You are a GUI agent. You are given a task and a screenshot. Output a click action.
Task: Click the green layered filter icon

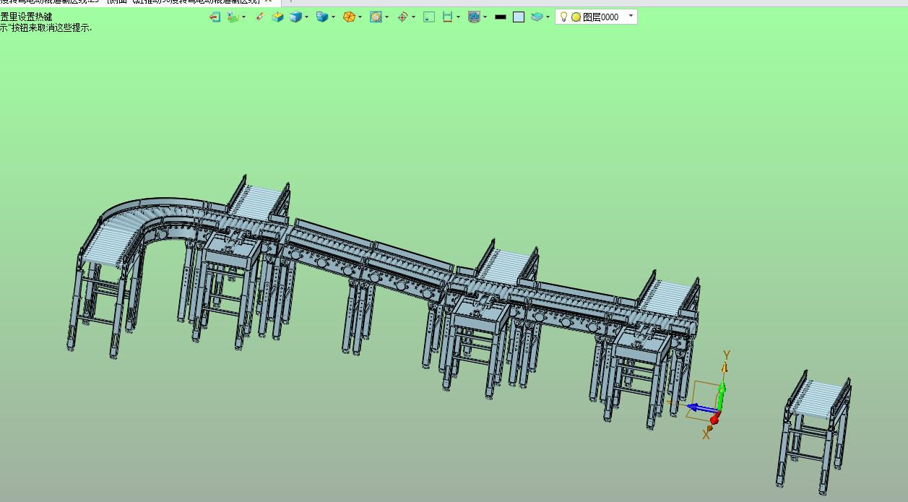tap(233, 17)
